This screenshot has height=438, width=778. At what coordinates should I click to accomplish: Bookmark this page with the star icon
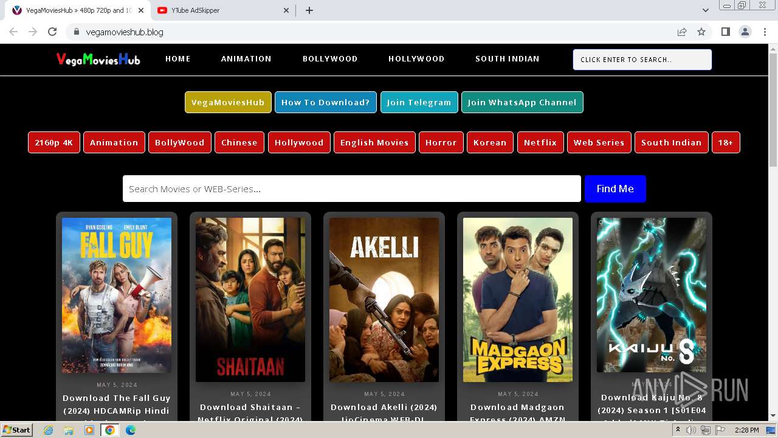(701, 32)
